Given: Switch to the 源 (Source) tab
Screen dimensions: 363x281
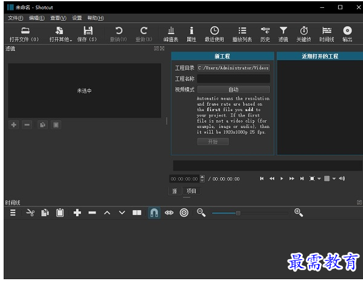Looking at the screenshot, I should click(x=175, y=191).
